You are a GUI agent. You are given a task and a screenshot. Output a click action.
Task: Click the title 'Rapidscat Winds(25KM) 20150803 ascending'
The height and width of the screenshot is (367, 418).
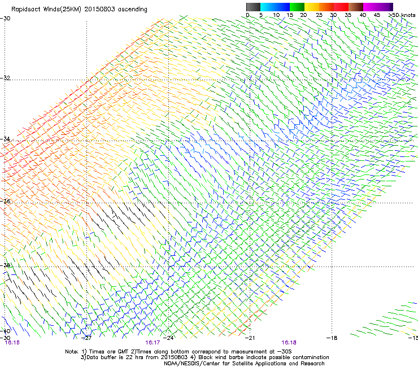[79, 10]
